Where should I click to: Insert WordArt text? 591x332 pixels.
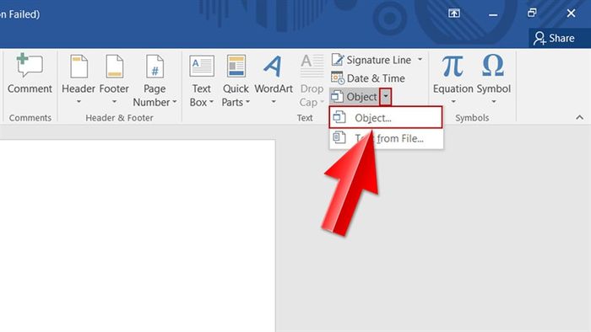tap(274, 79)
